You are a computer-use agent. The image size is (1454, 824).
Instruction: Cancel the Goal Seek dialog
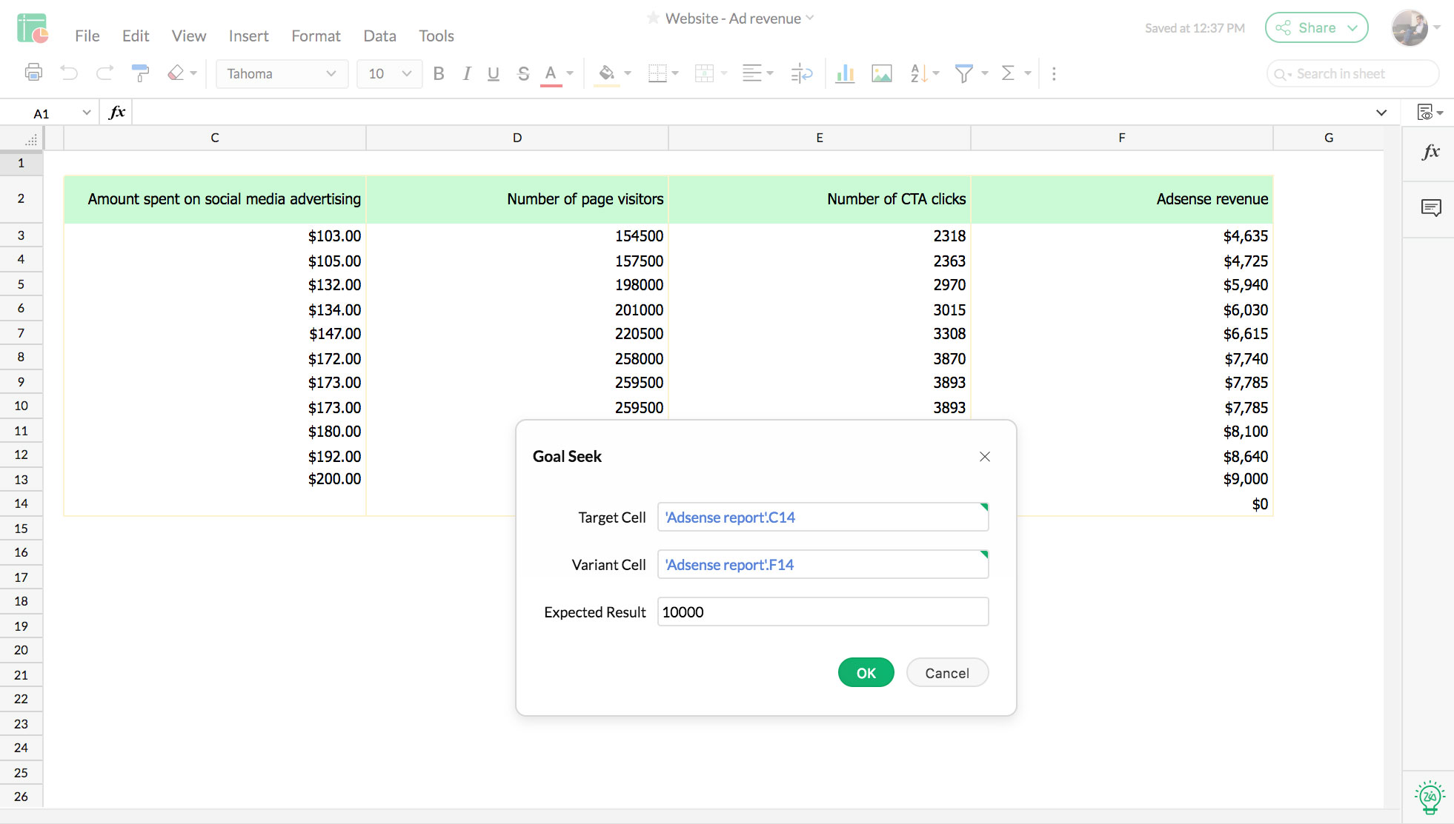946,673
